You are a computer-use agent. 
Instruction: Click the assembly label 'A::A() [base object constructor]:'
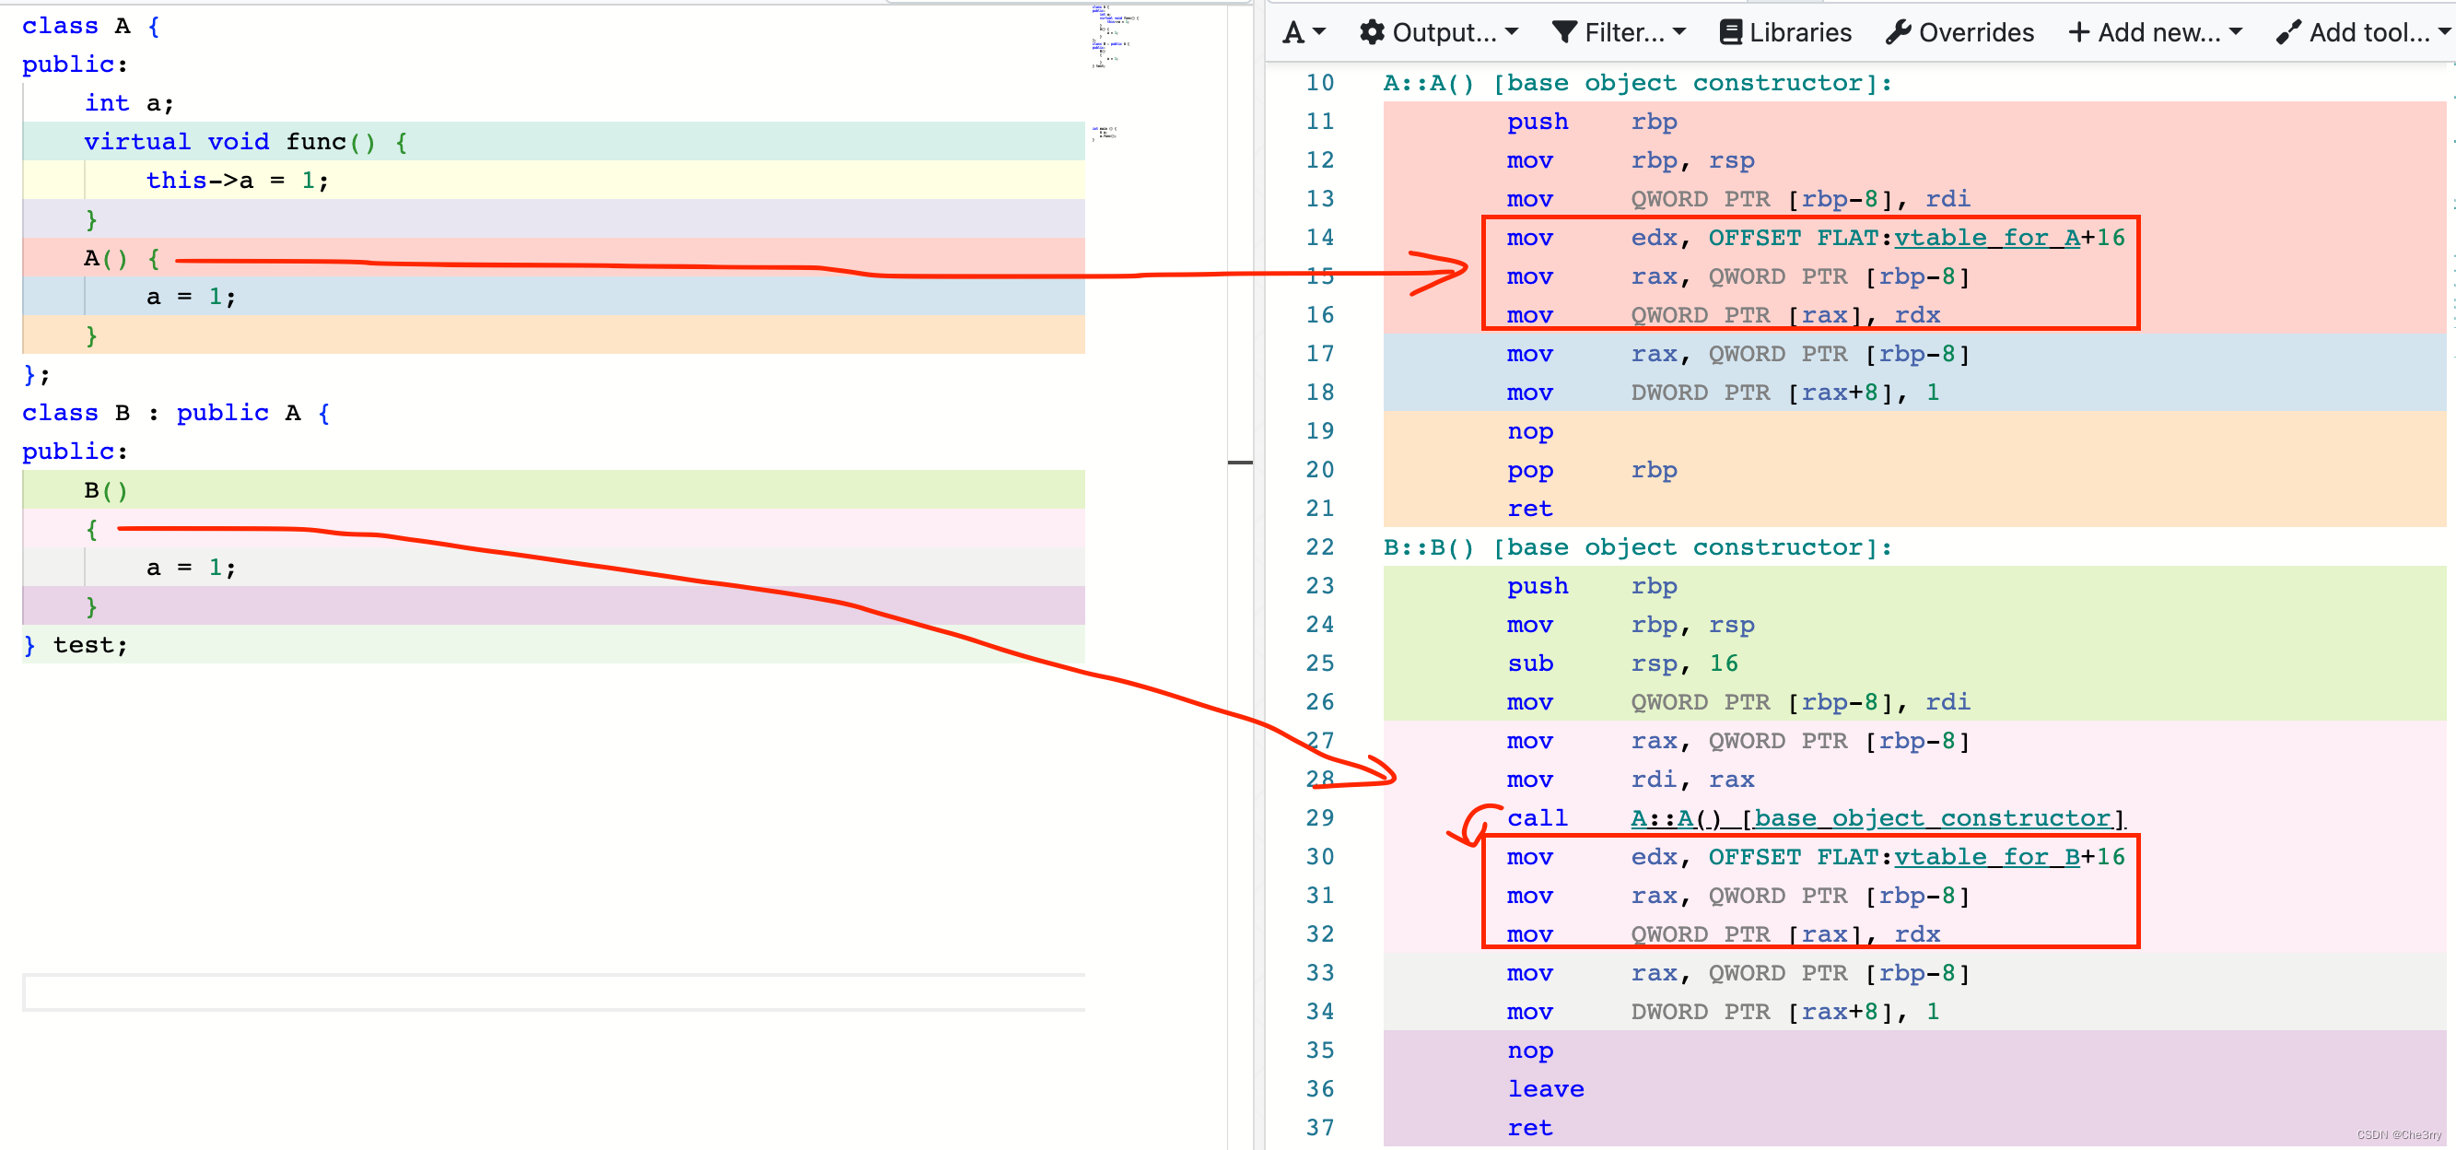click(x=1637, y=83)
